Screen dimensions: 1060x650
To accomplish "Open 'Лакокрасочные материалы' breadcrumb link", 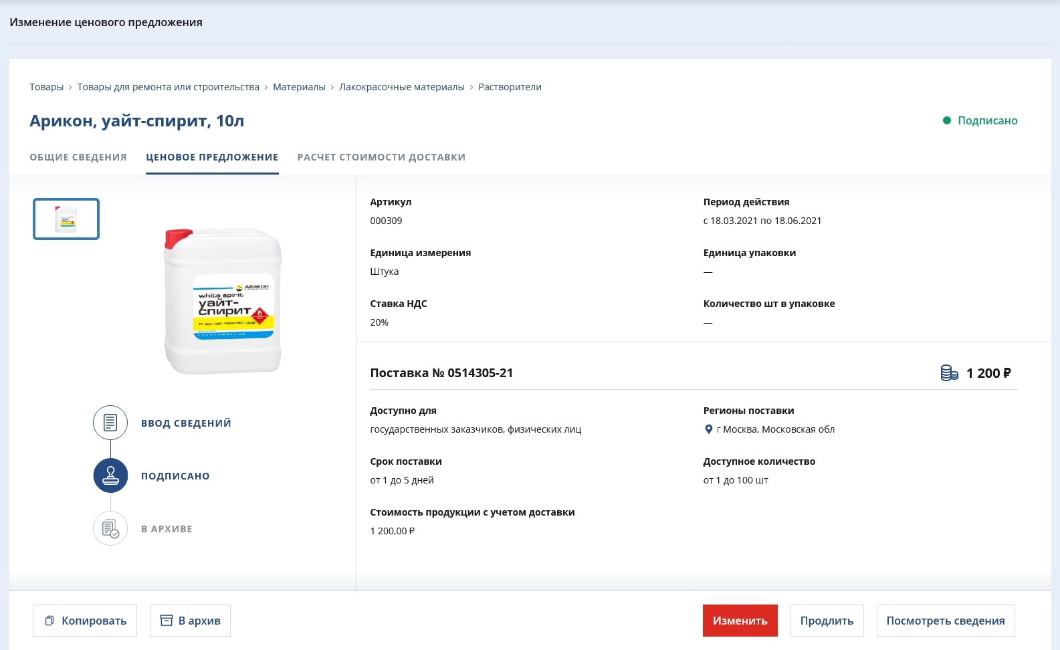I will click(x=401, y=87).
